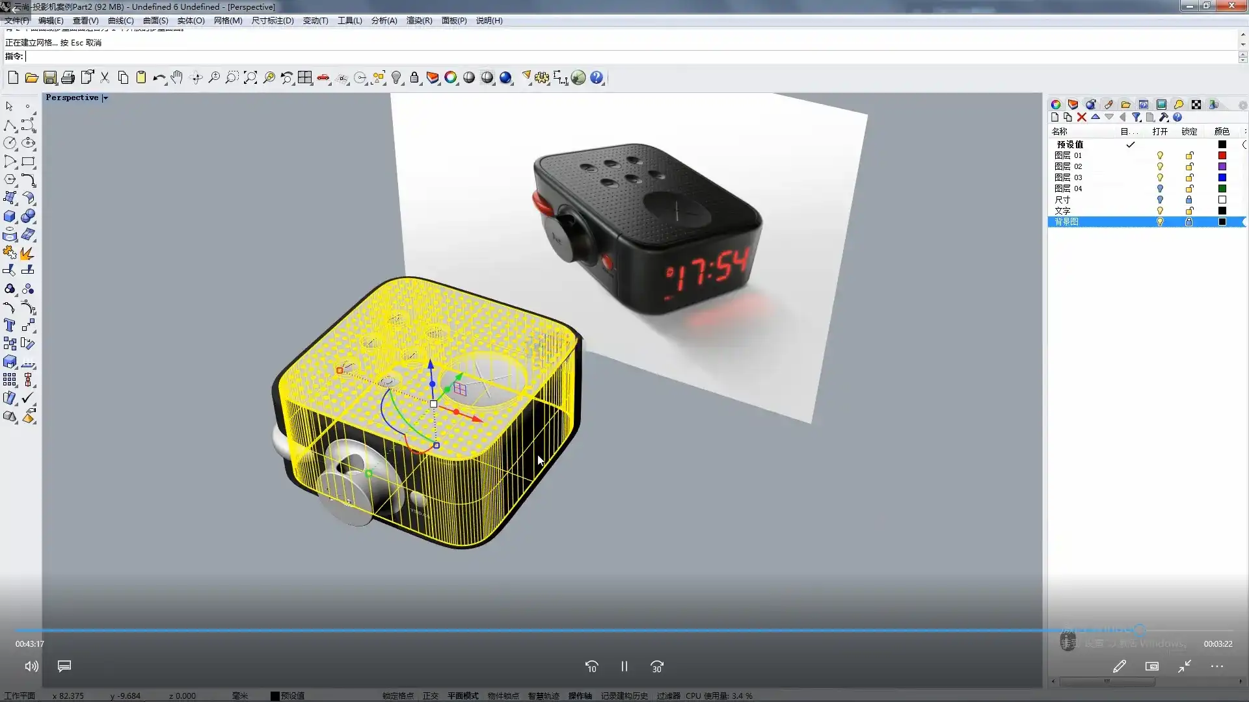Image resolution: width=1249 pixels, height=702 pixels.
Task: Click red color swatch of 图层 01
Action: click(x=1222, y=155)
